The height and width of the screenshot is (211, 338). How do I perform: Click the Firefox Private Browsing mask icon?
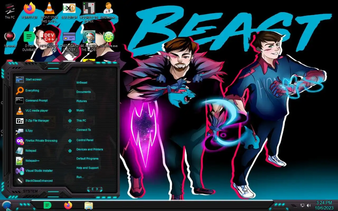click(20, 141)
